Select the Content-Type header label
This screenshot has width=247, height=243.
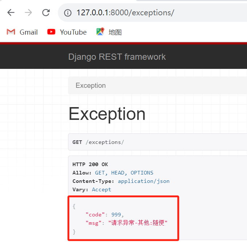pos(93,181)
